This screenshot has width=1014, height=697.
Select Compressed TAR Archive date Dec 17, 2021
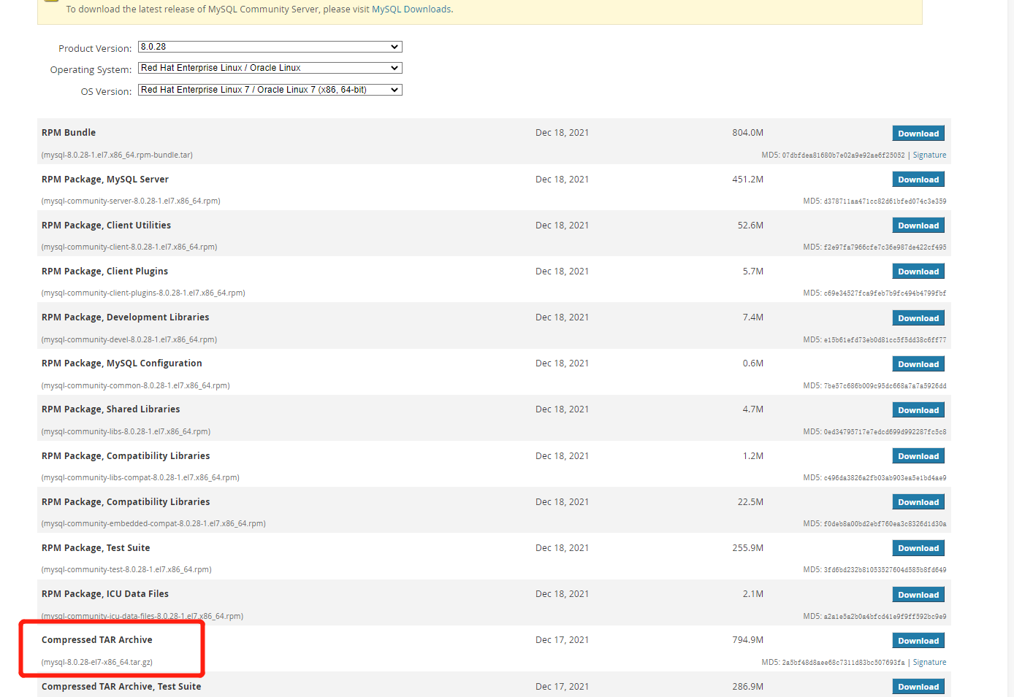(x=562, y=640)
